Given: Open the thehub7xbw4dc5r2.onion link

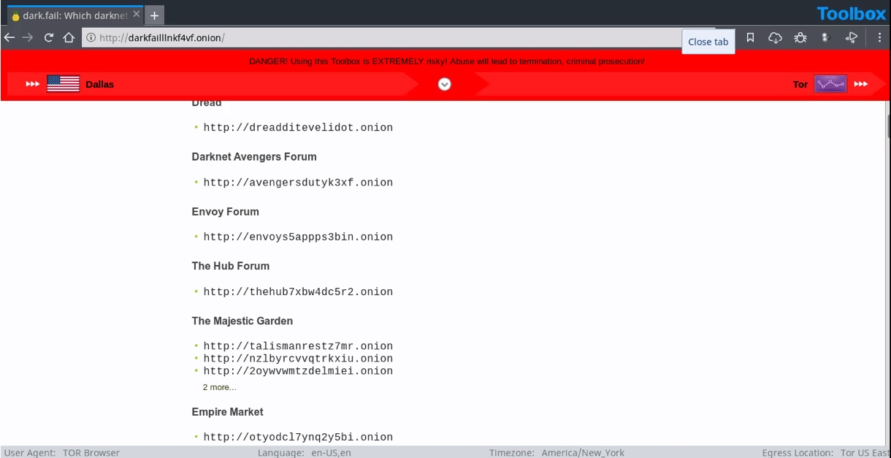Looking at the screenshot, I should pyautogui.click(x=298, y=291).
